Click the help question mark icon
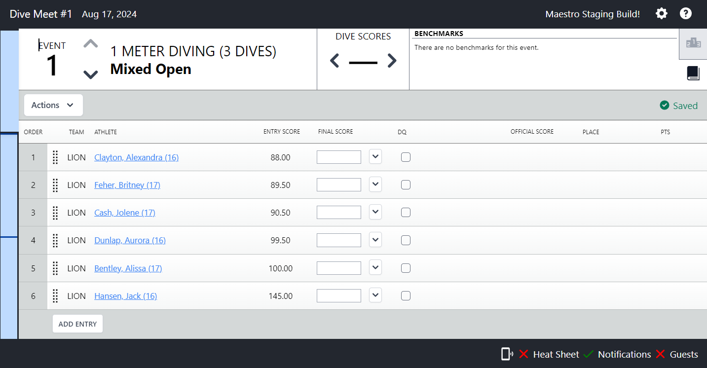The image size is (707, 368). (x=686, y=14)
